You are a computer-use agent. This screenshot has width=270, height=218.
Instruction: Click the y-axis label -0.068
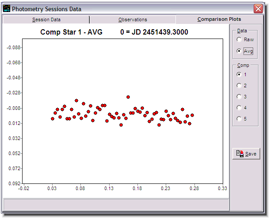[x=14, y=62]
